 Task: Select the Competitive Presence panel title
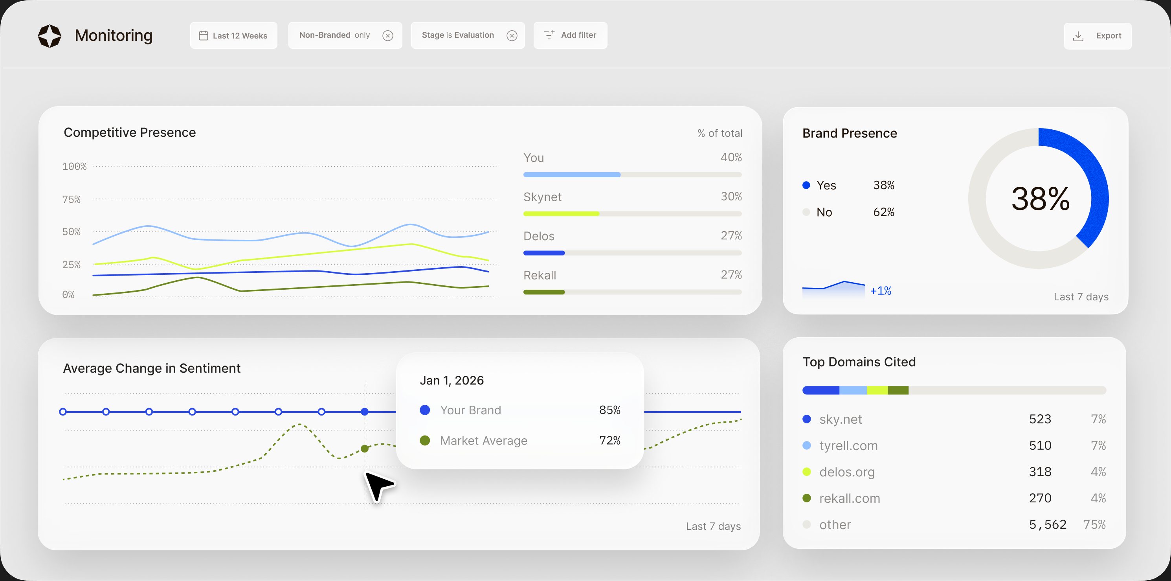tap(130, 132)
